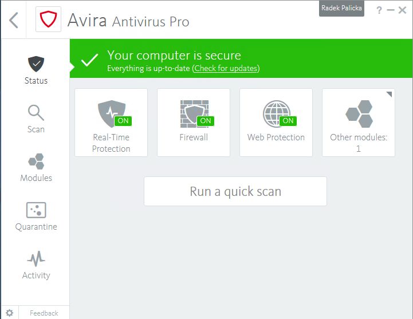
Task: Open the Scan section in sidebar
Action: click(36, 119)
